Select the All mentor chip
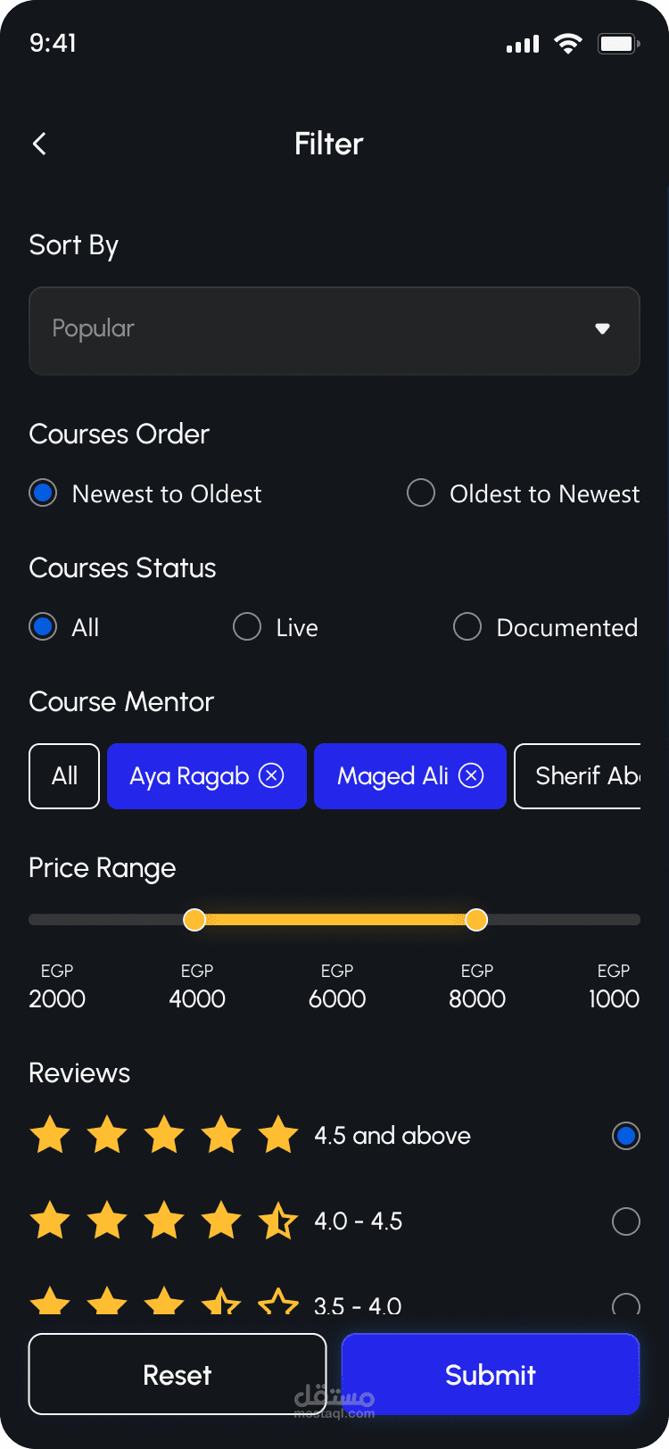The image size is (669, 1449). coord(64,775)
